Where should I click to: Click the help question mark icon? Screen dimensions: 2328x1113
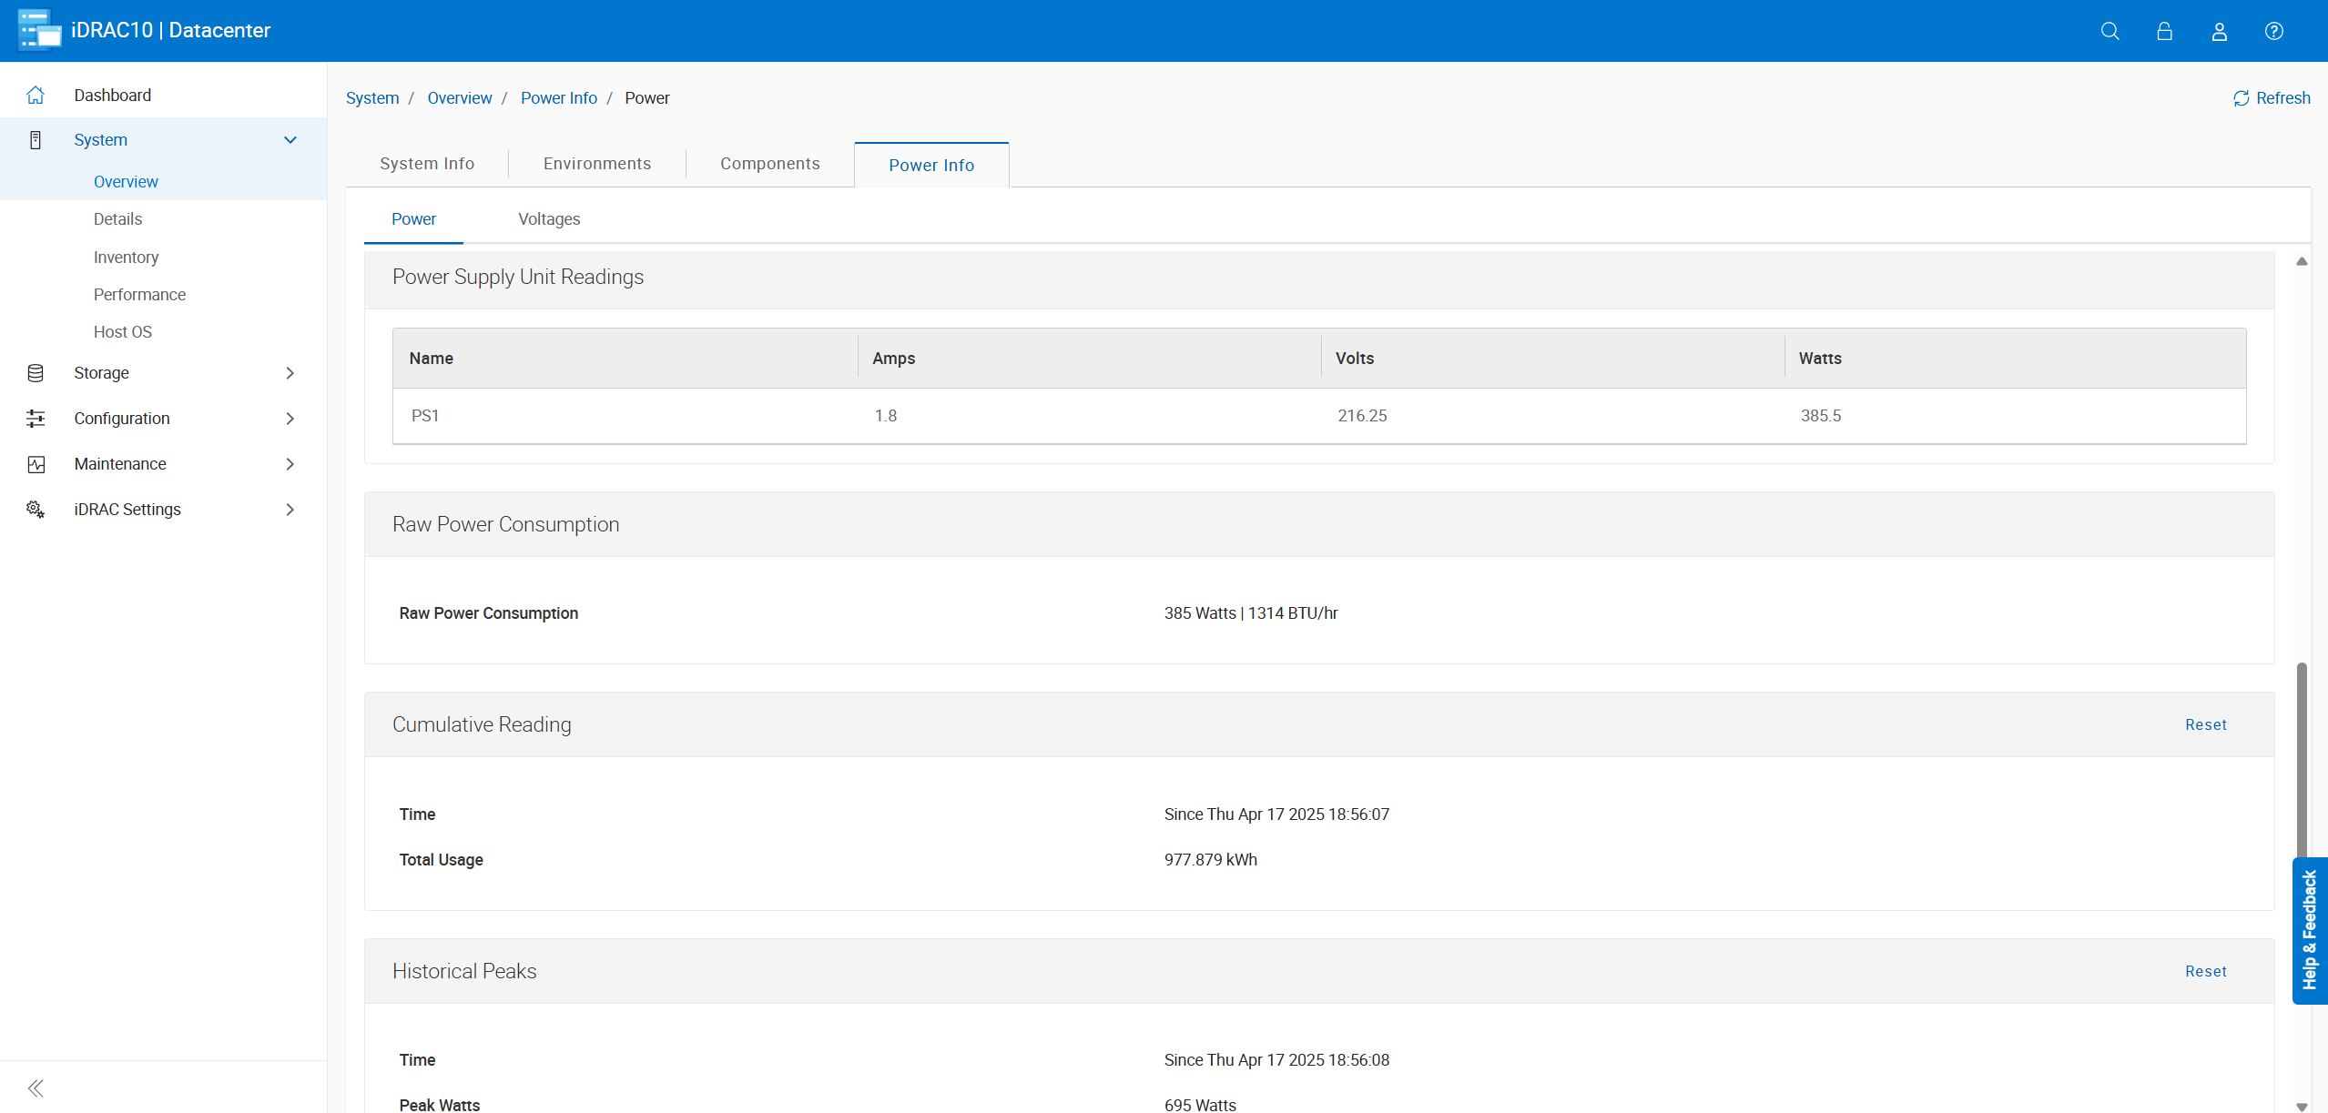pyautogui.click(x=2273, y=31)
